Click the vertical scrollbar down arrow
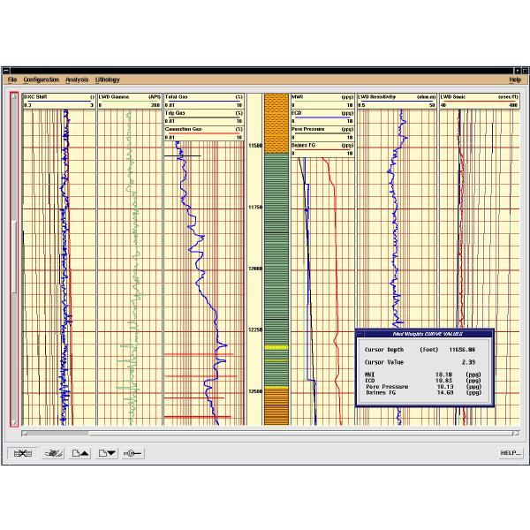This screenshot has height=530, width=530. pyautogui.click(x=13, y=422)
